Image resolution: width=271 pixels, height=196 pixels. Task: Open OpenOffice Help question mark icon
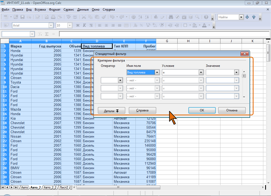[206, 17]
